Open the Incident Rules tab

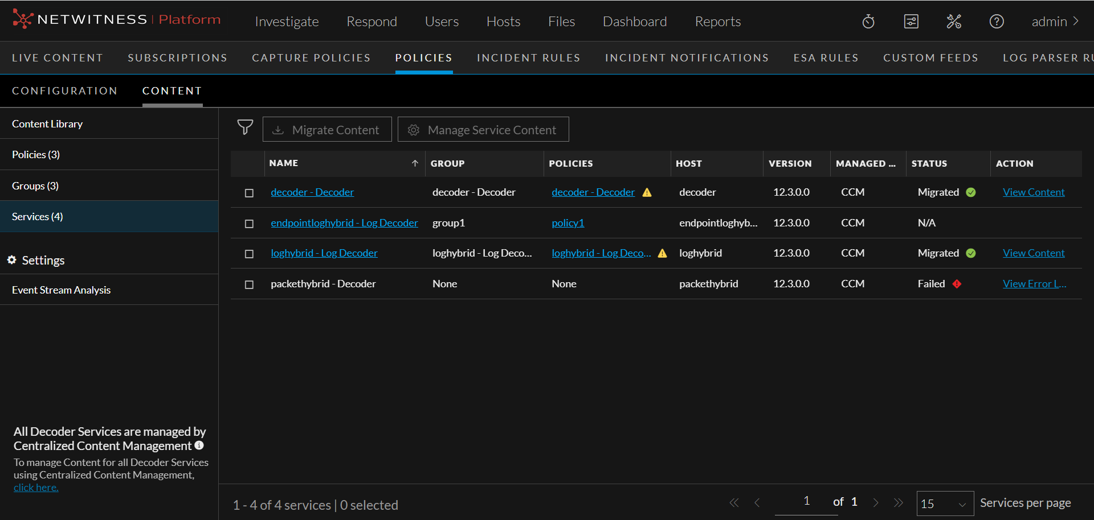[x=528, y=58]
